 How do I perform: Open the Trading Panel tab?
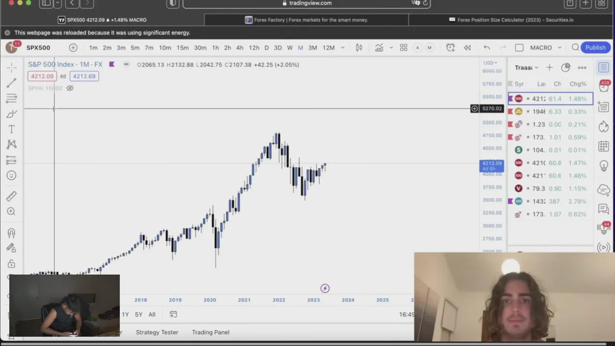210,332
